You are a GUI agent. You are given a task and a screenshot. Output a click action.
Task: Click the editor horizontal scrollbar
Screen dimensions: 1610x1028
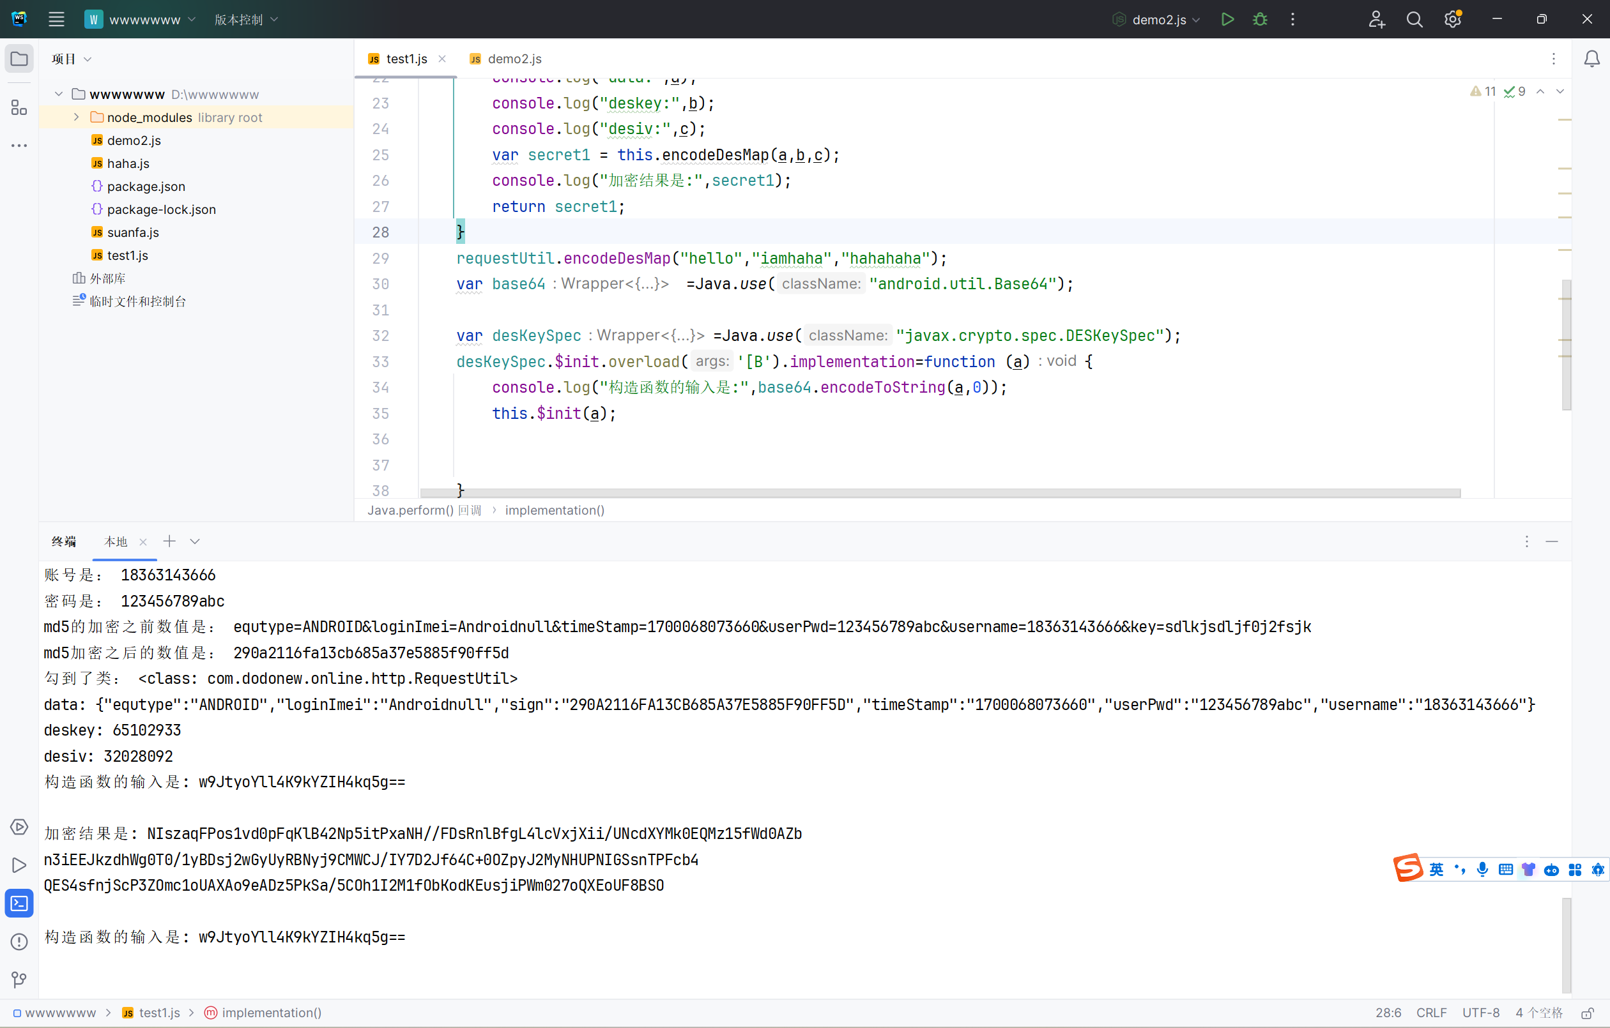(939, 493)
